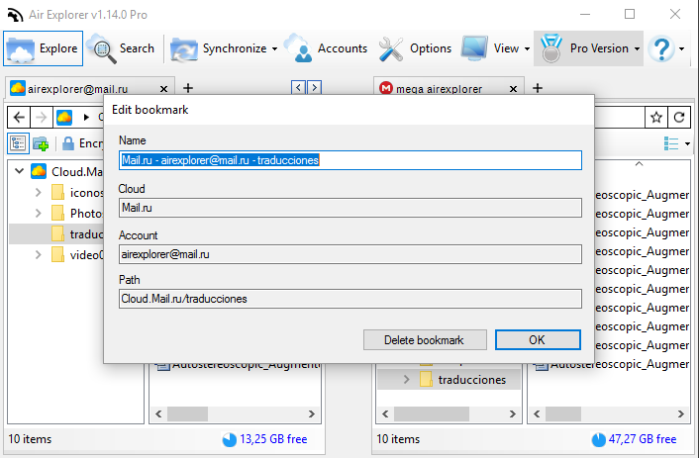Expand traducciones folder in right tree
Viewport: 699px width, 458px height.
(x=406, y=380)
